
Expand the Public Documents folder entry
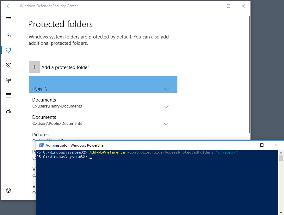166,124
